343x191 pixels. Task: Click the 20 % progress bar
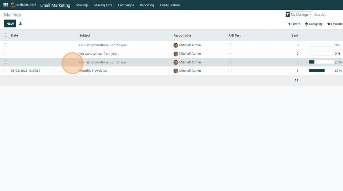tap(321, 62)
